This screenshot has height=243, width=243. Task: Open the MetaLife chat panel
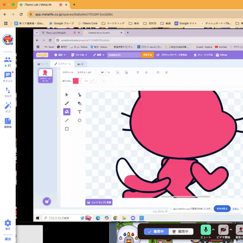point(8,77)
